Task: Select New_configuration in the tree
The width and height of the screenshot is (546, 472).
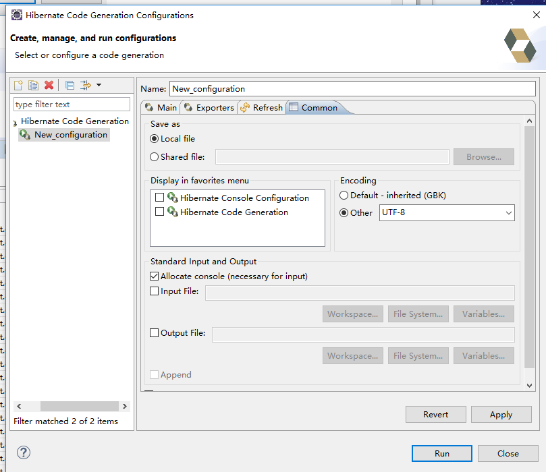Action: point(64,135)
